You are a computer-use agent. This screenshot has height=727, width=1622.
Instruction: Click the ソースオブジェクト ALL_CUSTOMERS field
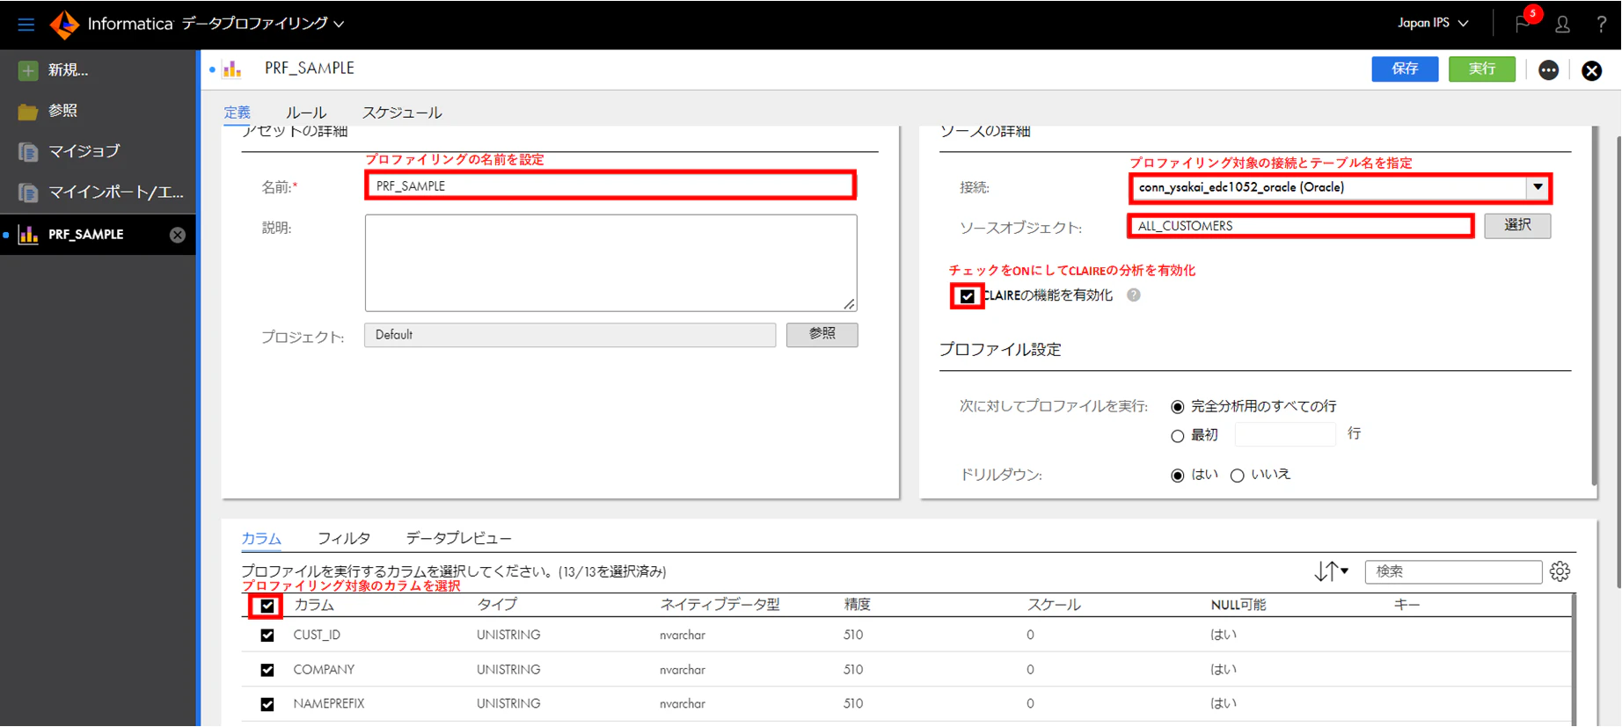pos(1301,227)
